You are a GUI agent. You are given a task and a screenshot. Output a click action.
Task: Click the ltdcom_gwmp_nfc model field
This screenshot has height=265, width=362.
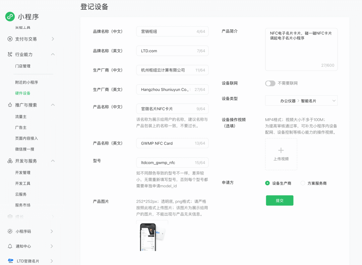pyautogui.click(x=172, y=163)
